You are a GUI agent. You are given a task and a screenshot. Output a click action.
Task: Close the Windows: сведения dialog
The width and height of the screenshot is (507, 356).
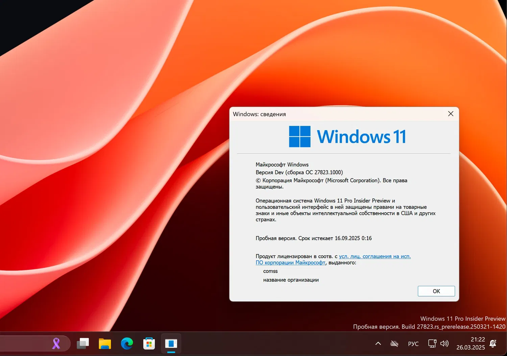451,114
